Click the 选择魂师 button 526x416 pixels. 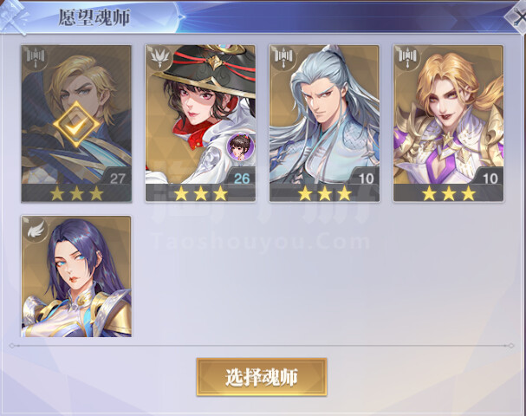[262, 377]
